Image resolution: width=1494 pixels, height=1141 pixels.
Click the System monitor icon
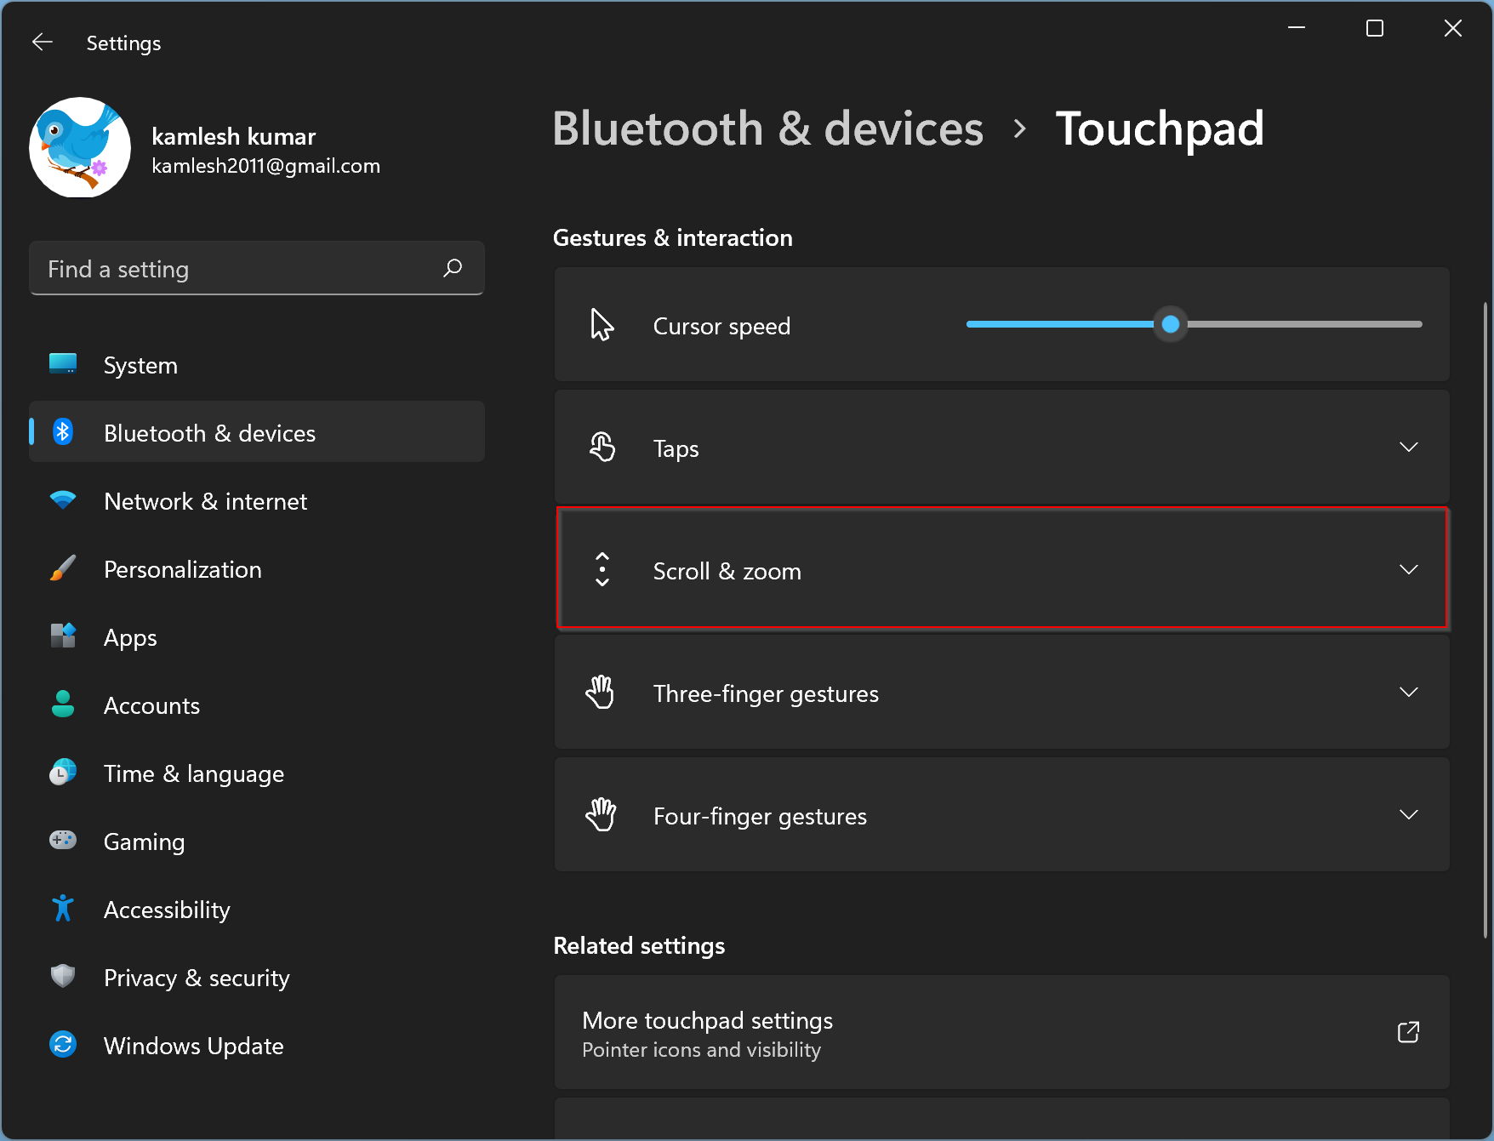(63, 364)
